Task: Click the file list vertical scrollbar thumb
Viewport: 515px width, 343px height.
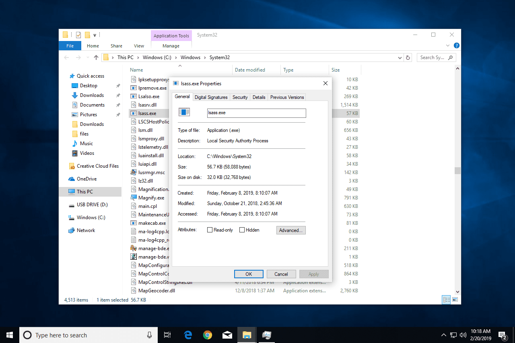Action: [457, 170]
